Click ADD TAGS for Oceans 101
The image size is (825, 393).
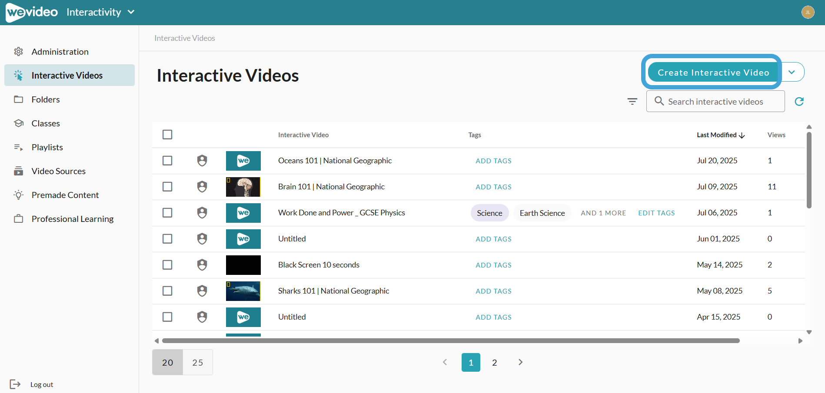tap(493, 161)
